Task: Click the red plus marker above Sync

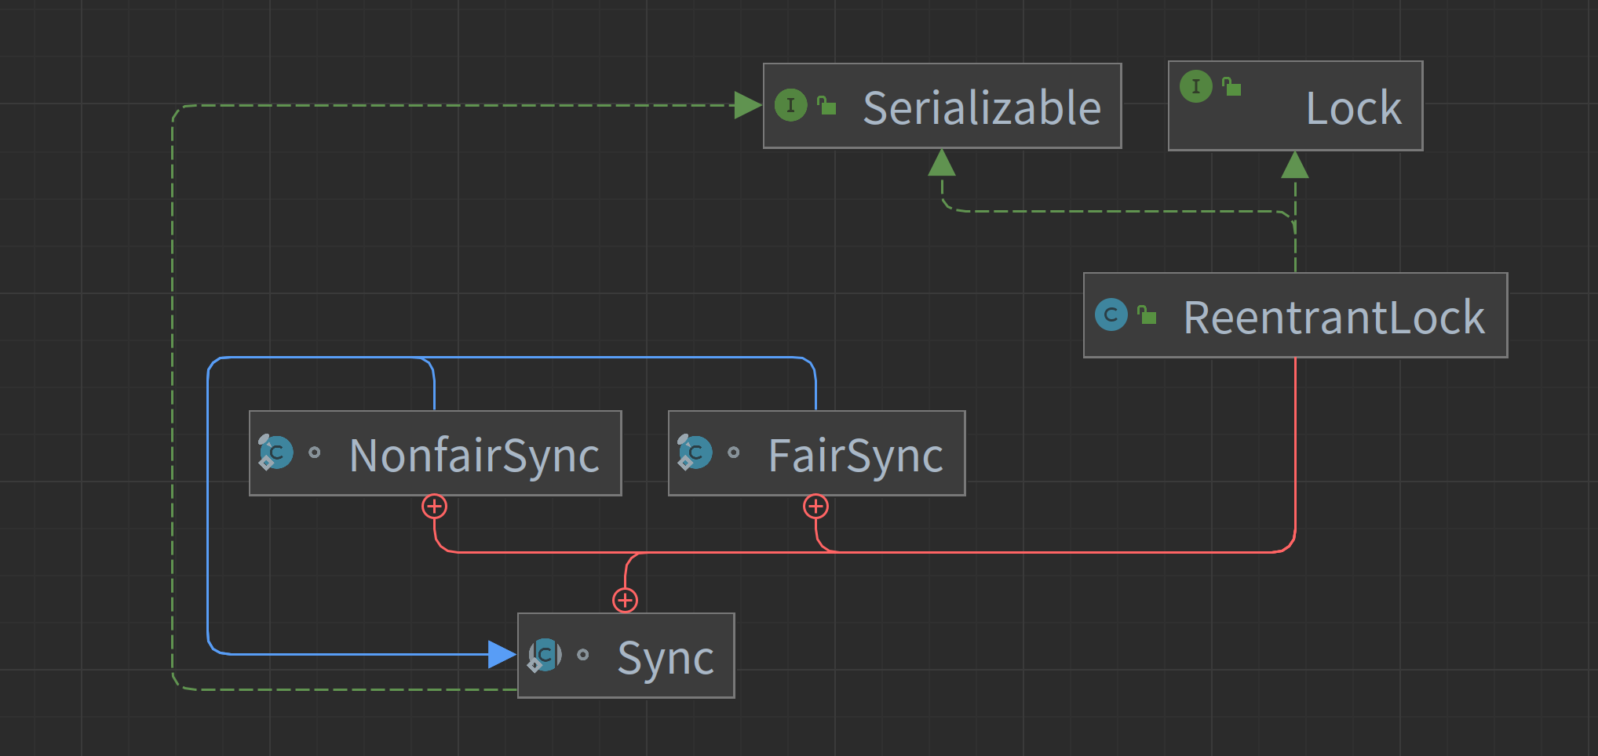Action: point(625,601)
